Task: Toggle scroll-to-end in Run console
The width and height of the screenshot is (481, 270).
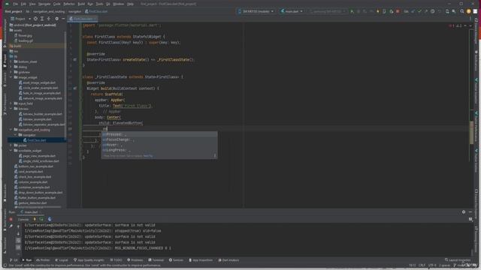Action: pos(18,247)
